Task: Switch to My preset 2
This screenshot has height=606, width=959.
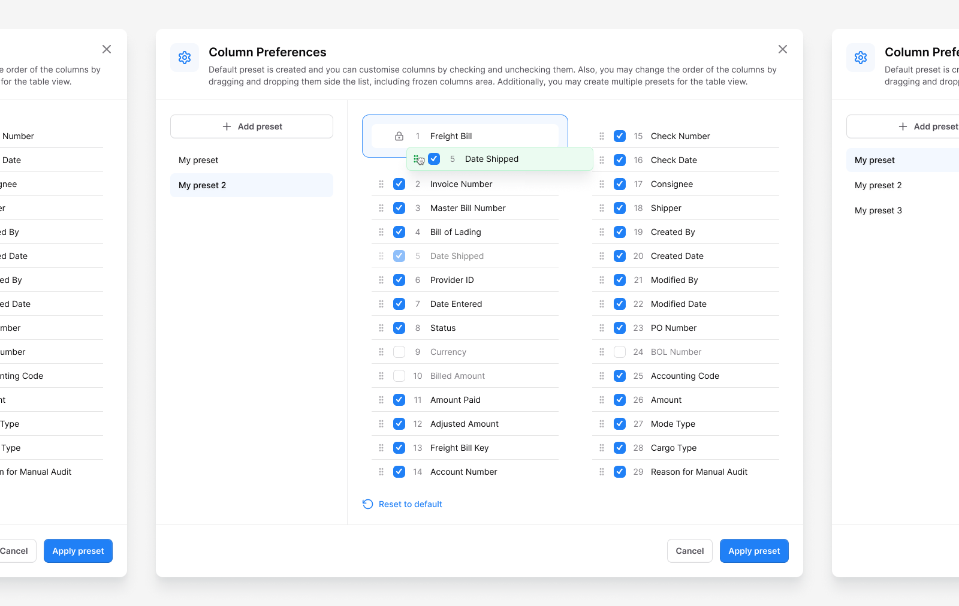Action: point(203,185)
